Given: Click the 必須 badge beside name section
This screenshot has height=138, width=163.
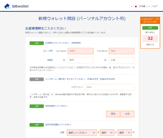Looking at the screenshot, I should pyautogui.click(x=36, y=43).
